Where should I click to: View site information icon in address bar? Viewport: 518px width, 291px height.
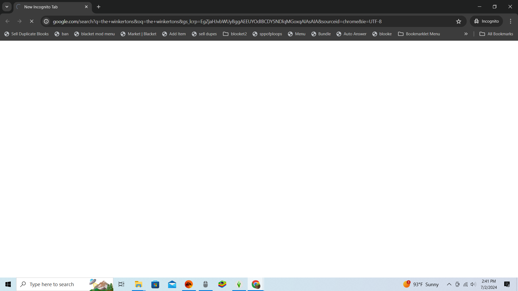[x=46, y=21]
